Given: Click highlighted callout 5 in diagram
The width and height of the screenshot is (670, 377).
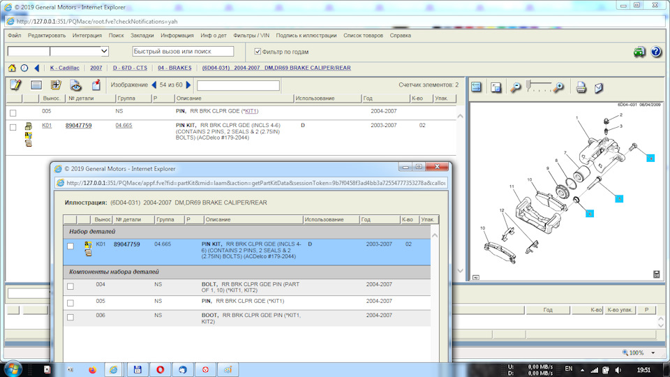Looking at the screenshot, I should 619,199.
